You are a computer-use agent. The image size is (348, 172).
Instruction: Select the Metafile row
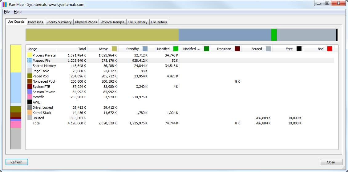(x=180, y=97)
